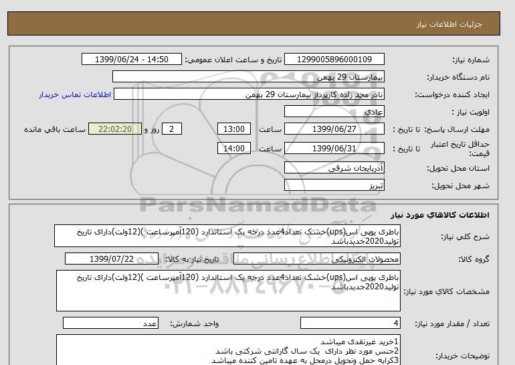
Task: Click the priority field showing عادی
Action: 334,111
